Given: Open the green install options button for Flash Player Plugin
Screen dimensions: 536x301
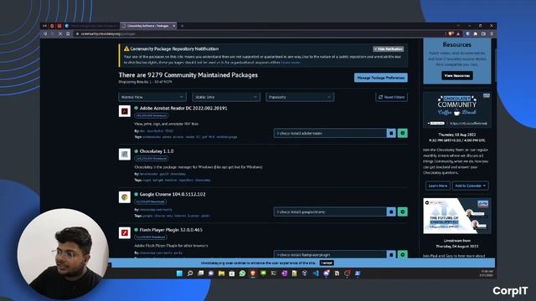Looking at the screenshot, I should (402, 254).
